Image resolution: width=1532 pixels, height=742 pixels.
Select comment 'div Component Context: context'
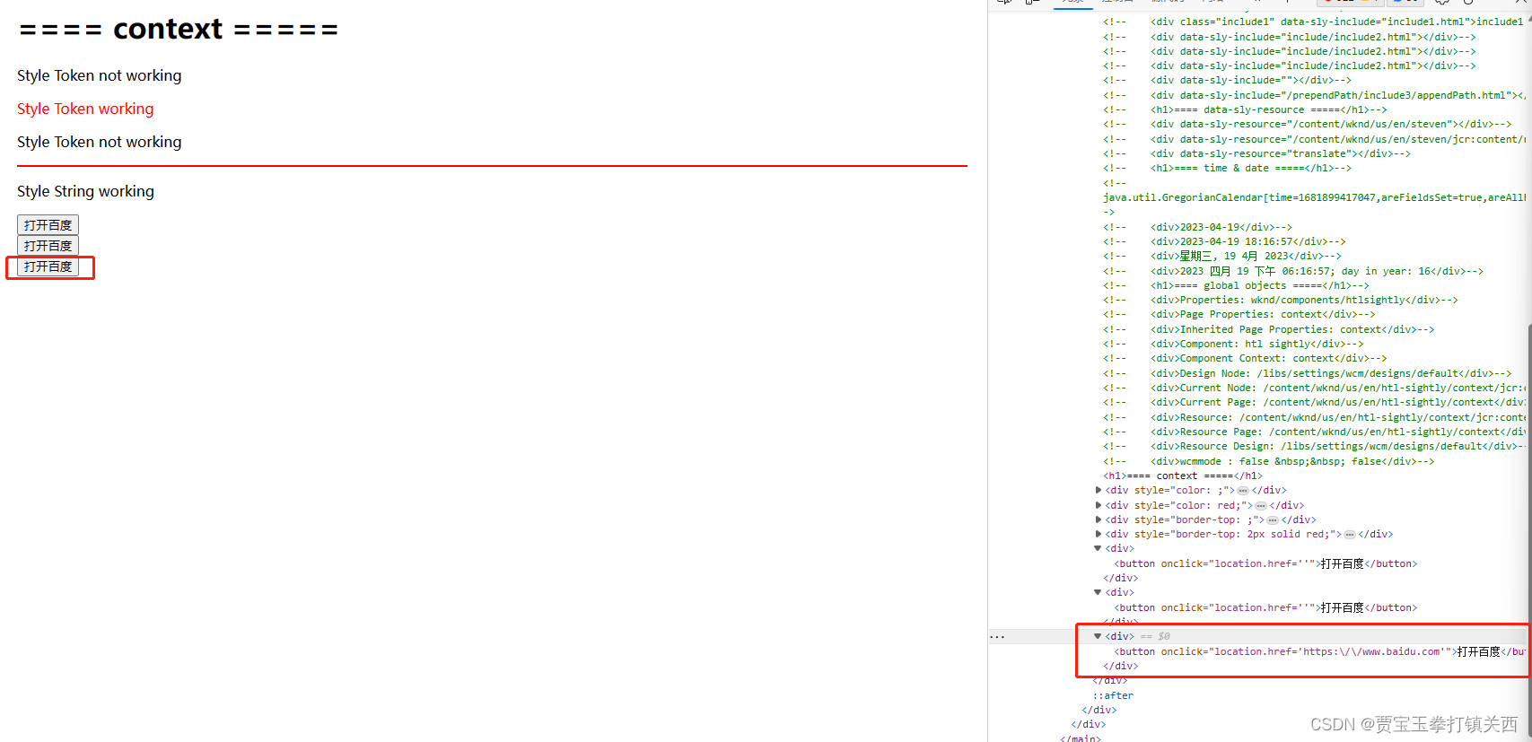click(x=1245, y=358)
